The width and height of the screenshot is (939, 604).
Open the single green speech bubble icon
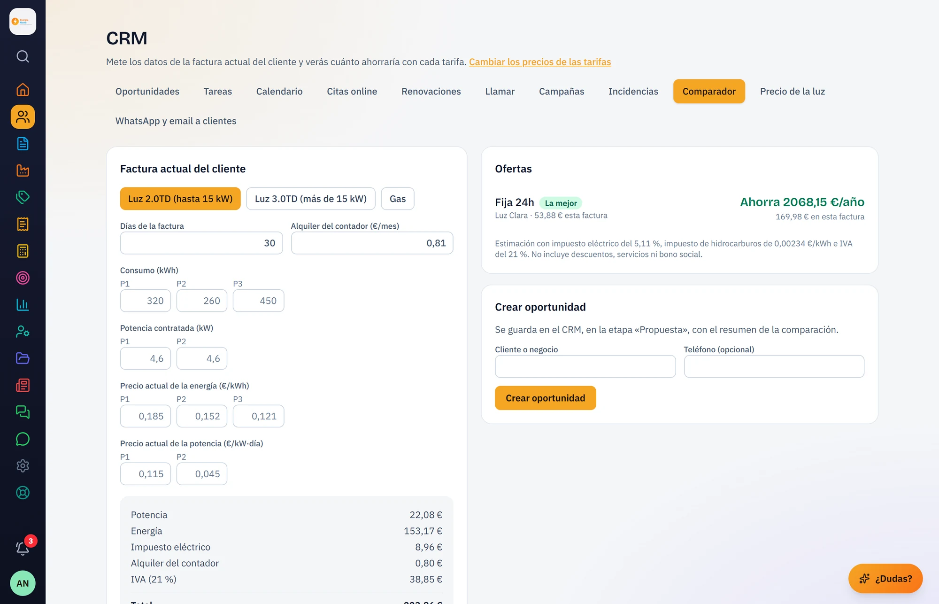(x=23, y=439)
